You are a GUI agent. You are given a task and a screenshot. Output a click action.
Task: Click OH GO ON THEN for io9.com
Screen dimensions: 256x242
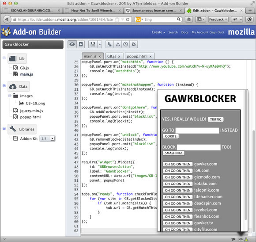click(177, 171)
